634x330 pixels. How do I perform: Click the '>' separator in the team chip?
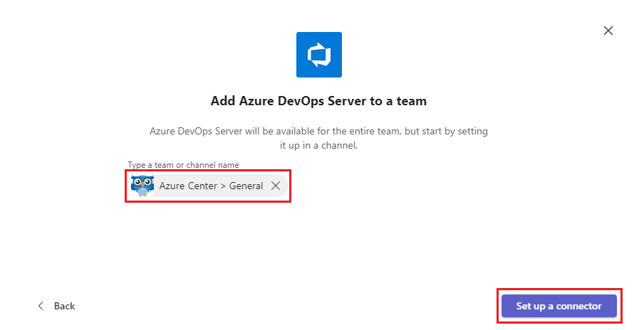(222, 186)
